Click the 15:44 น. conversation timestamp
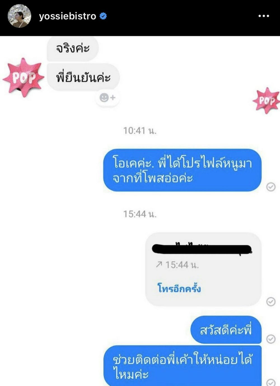 click(140, 214)
